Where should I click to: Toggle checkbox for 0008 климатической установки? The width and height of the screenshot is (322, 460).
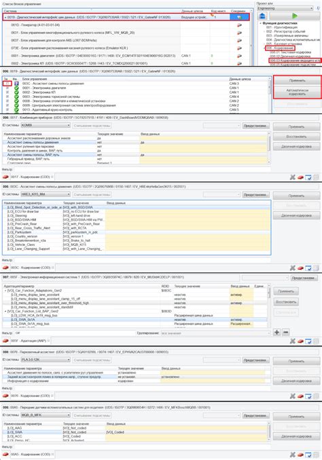pos(7,101)
